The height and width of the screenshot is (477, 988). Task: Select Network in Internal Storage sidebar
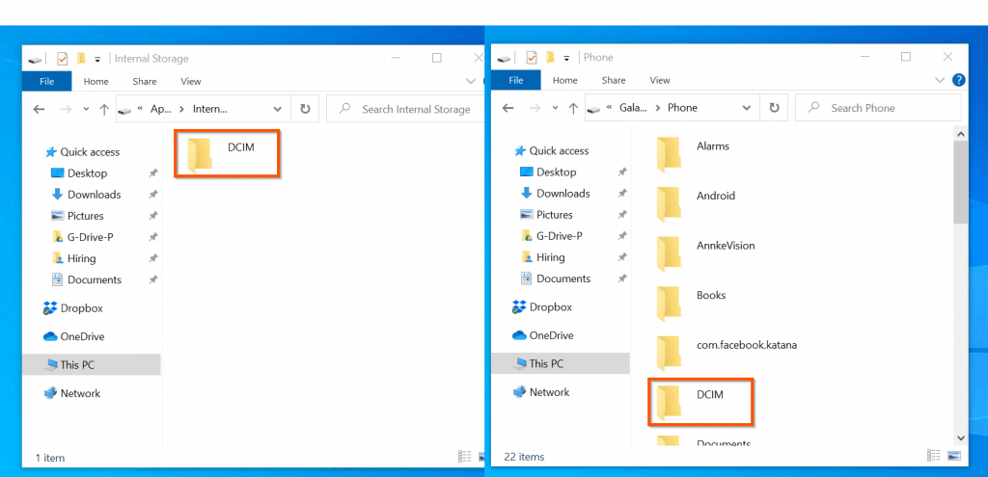72,393
